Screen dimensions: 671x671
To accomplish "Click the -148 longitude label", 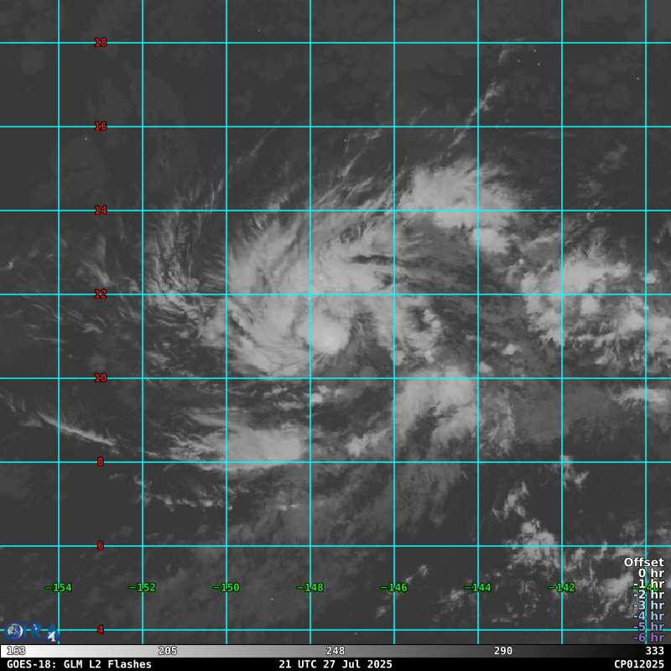I will (309, 588).
